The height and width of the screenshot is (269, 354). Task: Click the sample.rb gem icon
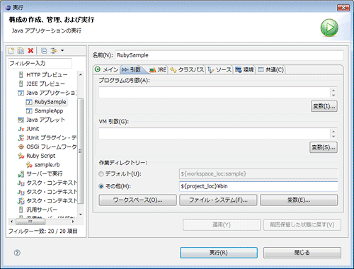pos(29,165)
